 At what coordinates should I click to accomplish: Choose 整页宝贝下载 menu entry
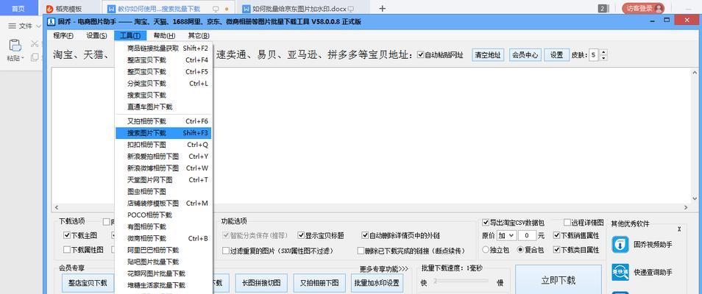click(164, 71)
